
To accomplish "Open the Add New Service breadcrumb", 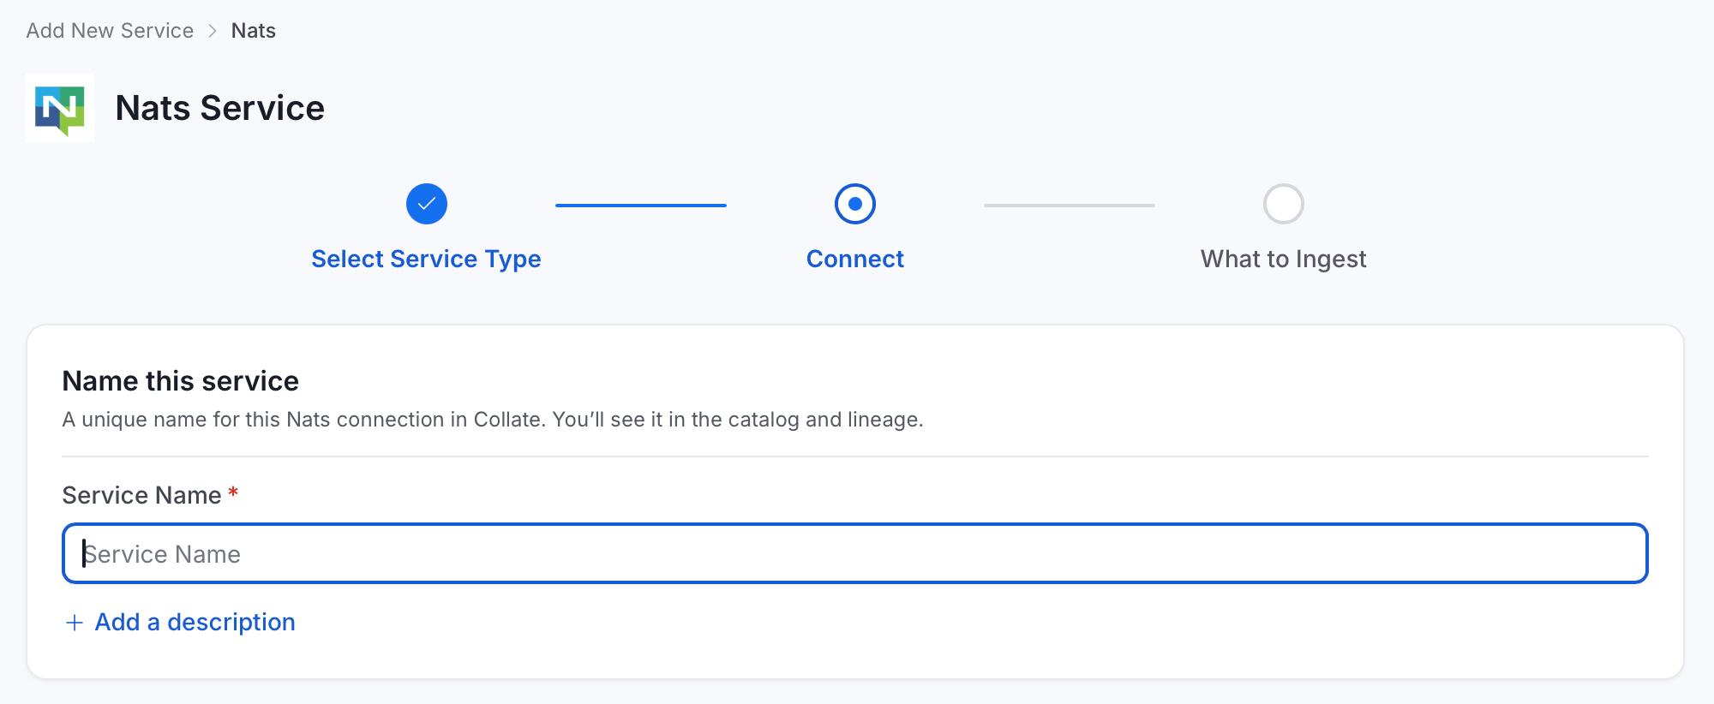I will click(x=110, y=31).
